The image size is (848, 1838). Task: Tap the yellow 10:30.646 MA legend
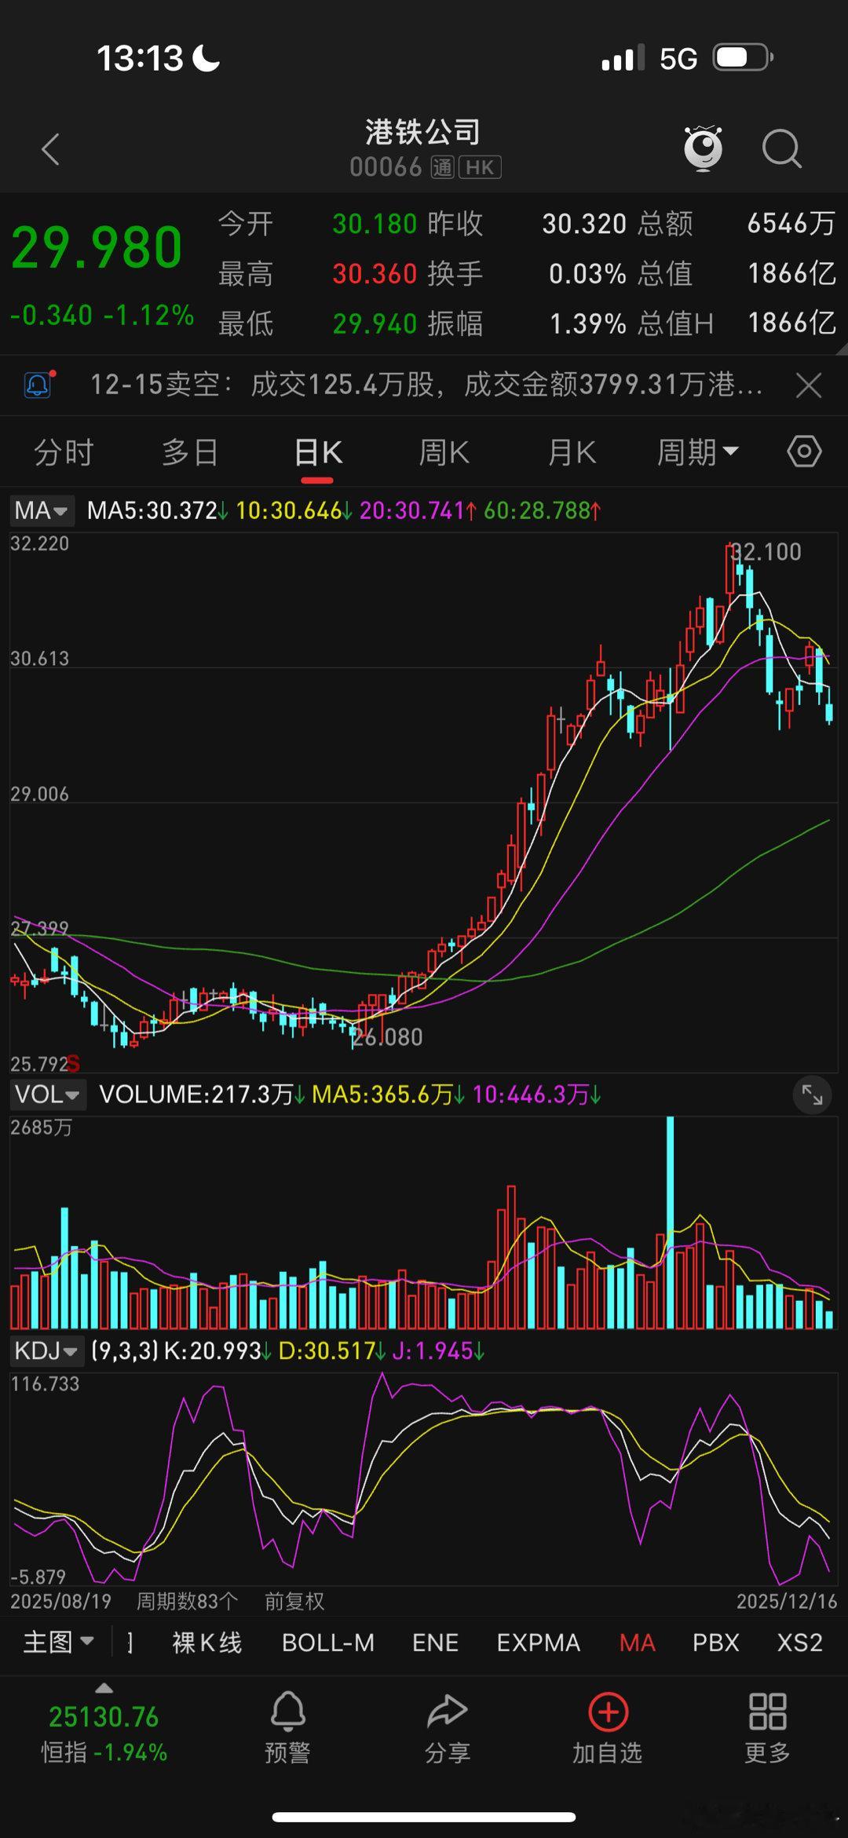click(294, 510)
